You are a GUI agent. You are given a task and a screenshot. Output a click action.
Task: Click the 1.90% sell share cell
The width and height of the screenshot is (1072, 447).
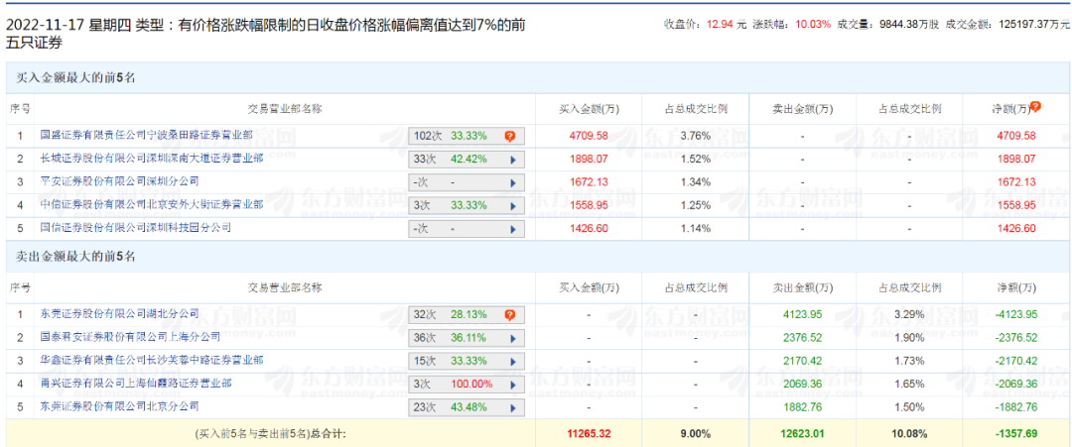tap(910, 337)
